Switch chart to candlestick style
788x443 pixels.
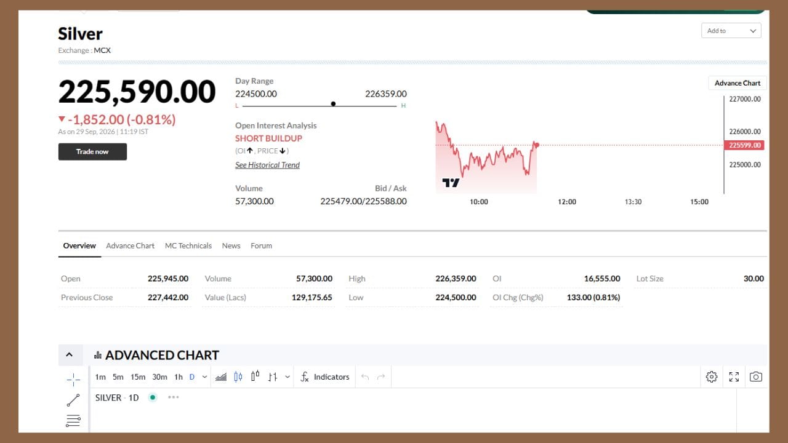pos(238,377)
